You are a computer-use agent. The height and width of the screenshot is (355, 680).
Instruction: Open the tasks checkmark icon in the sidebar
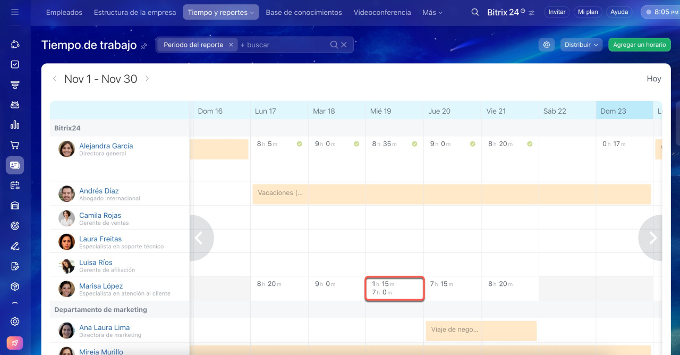point(15,64)
